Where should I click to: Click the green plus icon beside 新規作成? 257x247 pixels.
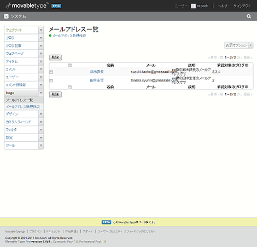click(x=50, y=36)
